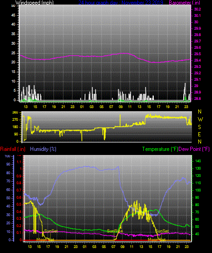
Task: Click barometer axis value 29.9
Action: click(x=197, y=29)
